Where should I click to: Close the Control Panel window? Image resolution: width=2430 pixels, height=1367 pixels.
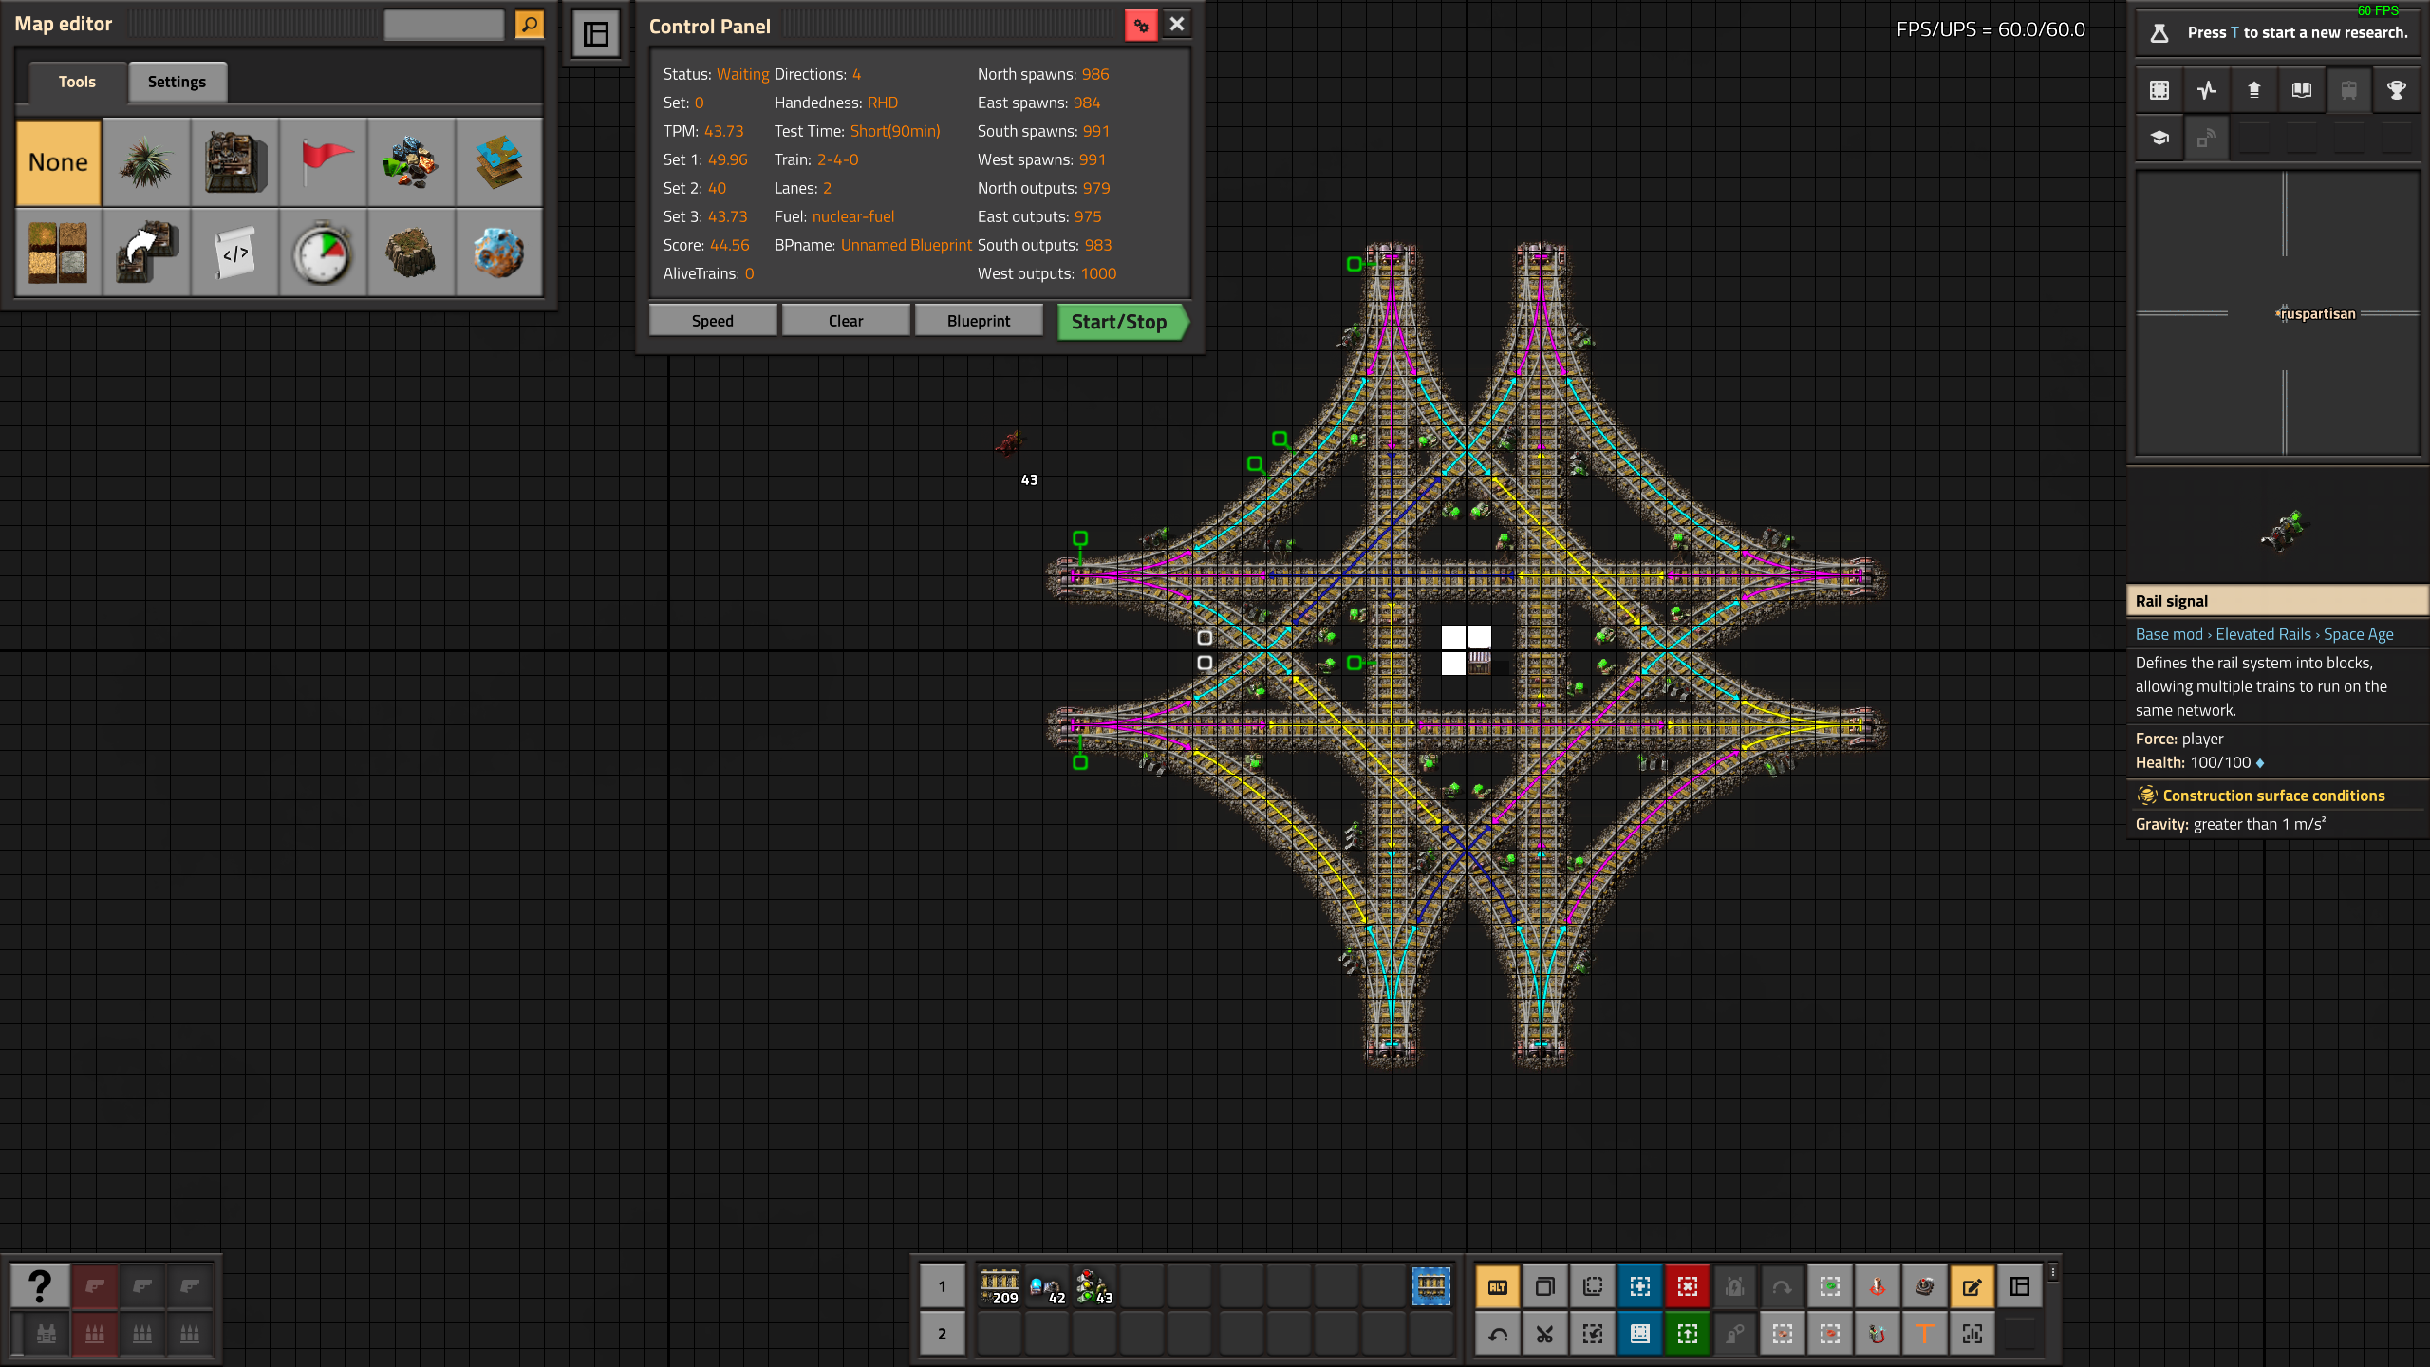click(x=1177, y=25)
